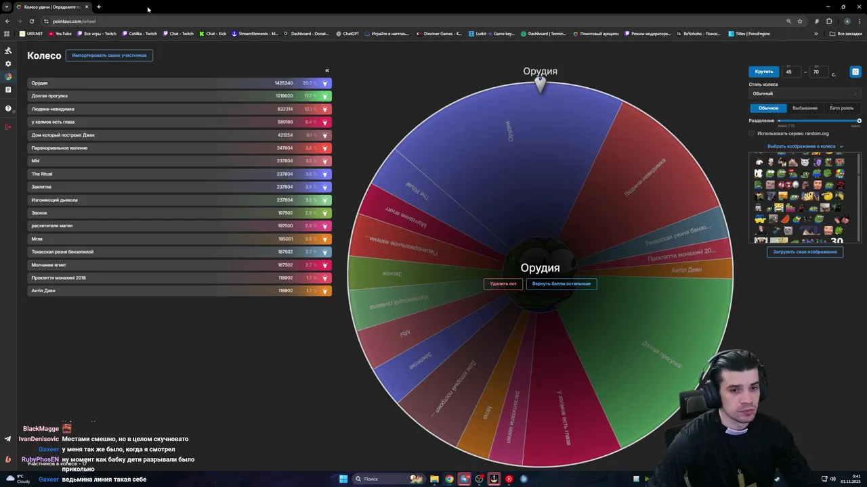The height and width of the screenshot is (487, 867).
Task: Click the Колесо удачи browser tab
Action: pos(52,7)
